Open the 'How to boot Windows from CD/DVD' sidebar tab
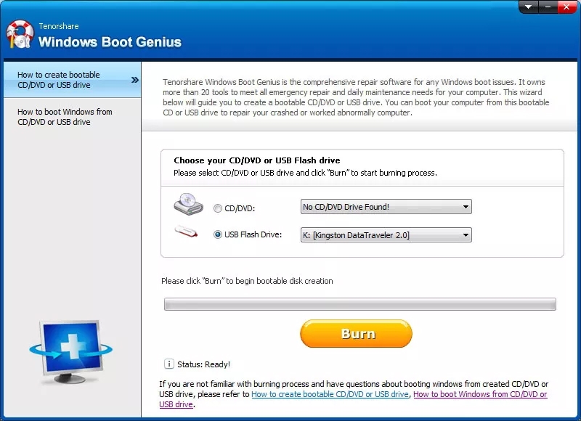 point(72,117)
